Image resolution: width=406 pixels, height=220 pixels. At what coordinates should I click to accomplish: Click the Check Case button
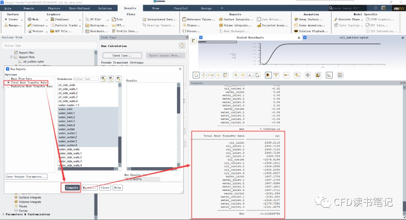pyautogui.click(x=122, y=55)
